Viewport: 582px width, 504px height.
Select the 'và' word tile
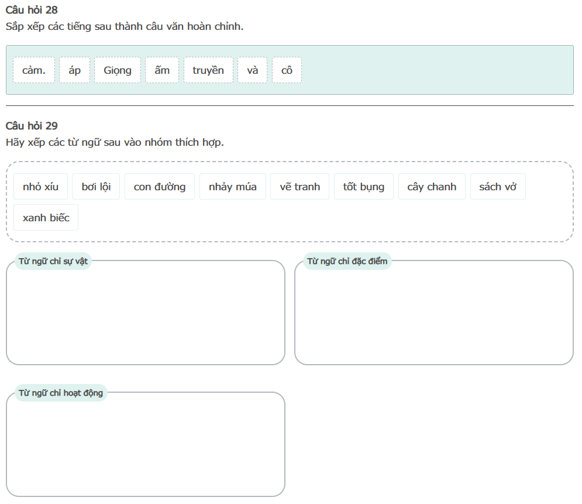pyautogui.click(x=253, y=70)
